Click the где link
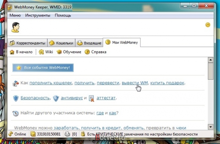The width and height of the screenshot is (220, 144). pos(100,113)
